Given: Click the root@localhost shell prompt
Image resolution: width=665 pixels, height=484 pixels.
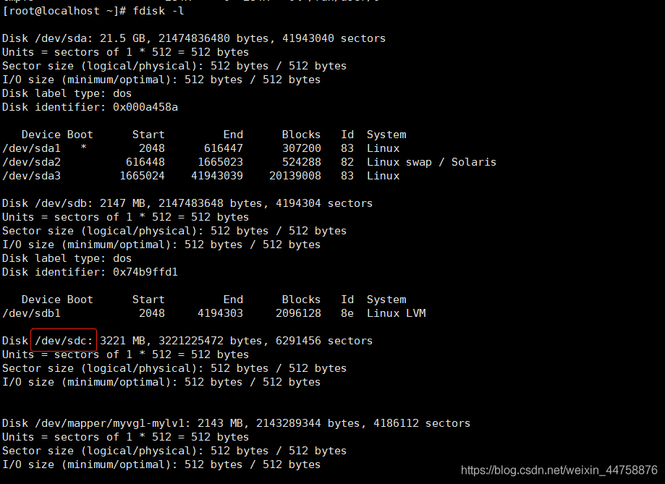Looking at the screenshot, I should tap(65, 12).
